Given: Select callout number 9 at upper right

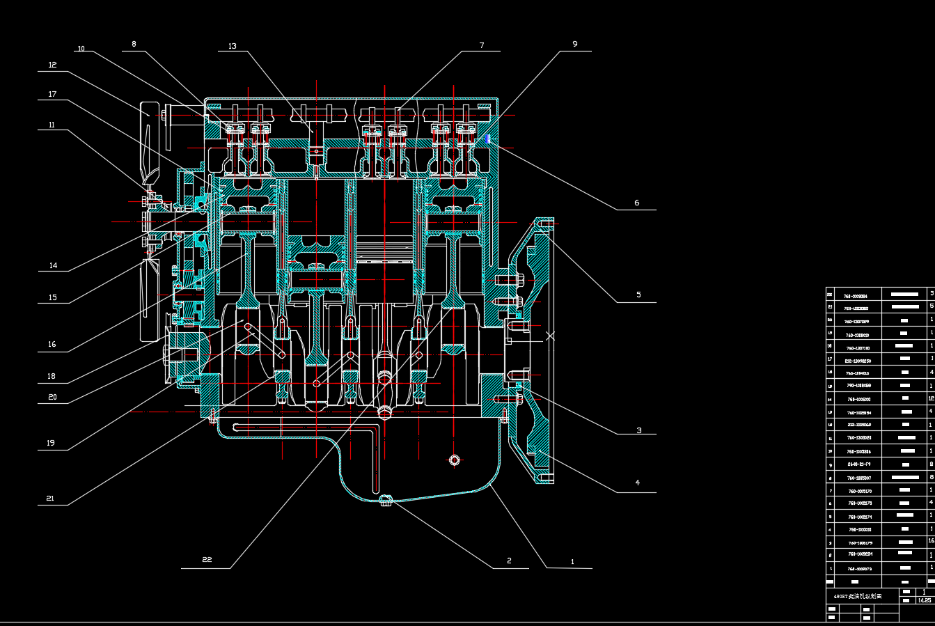Looking at the screenshot, I should click(x=575, y=44).
